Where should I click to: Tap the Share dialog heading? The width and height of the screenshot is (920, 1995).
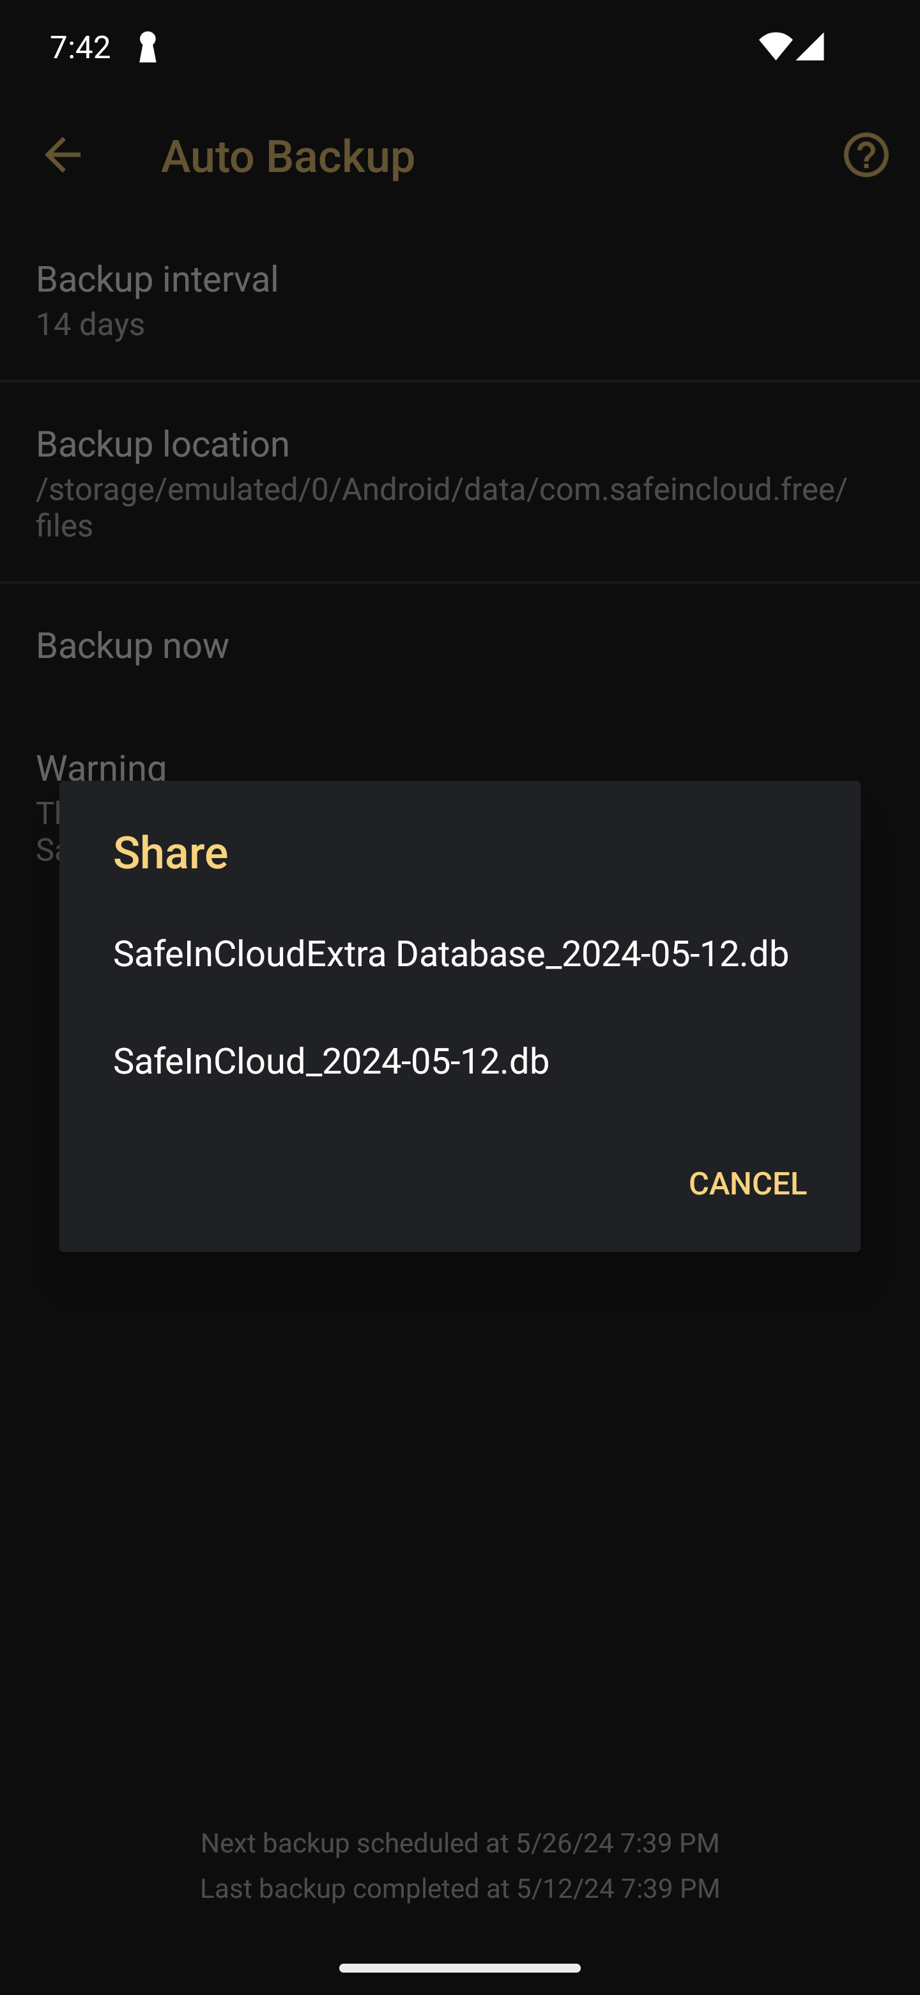170,852
